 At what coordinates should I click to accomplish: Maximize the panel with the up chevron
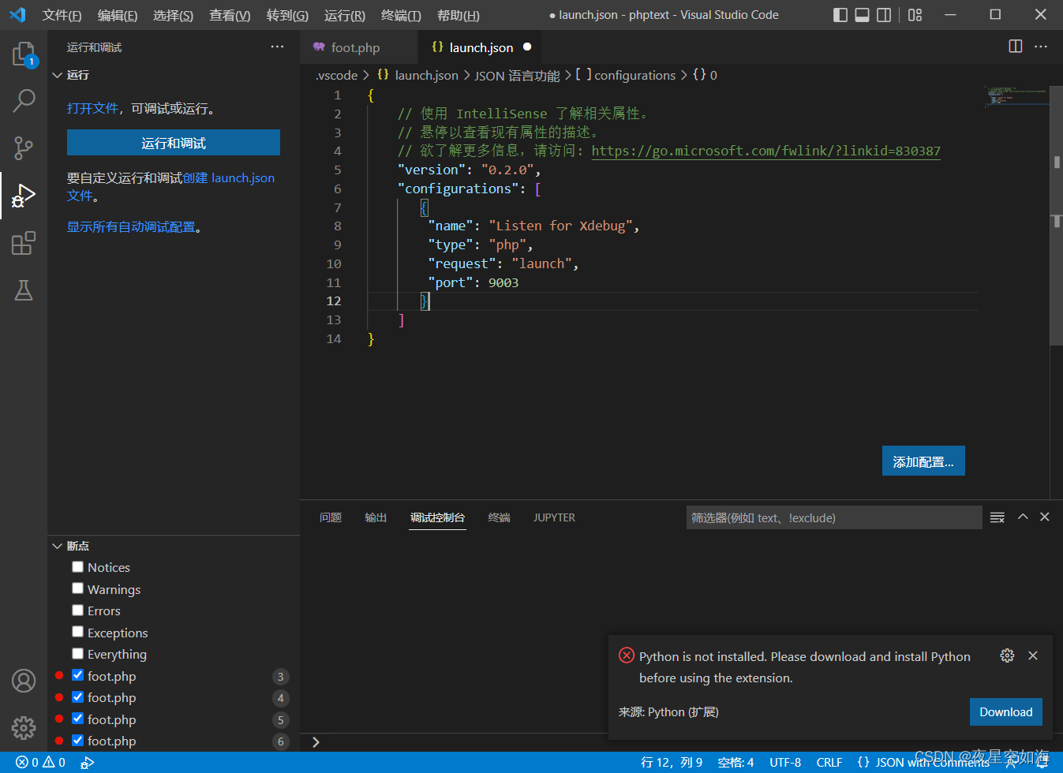[x=1023, y=517]
